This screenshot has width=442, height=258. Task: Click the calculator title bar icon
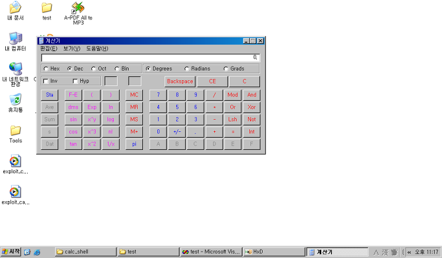tap(41, 41)
